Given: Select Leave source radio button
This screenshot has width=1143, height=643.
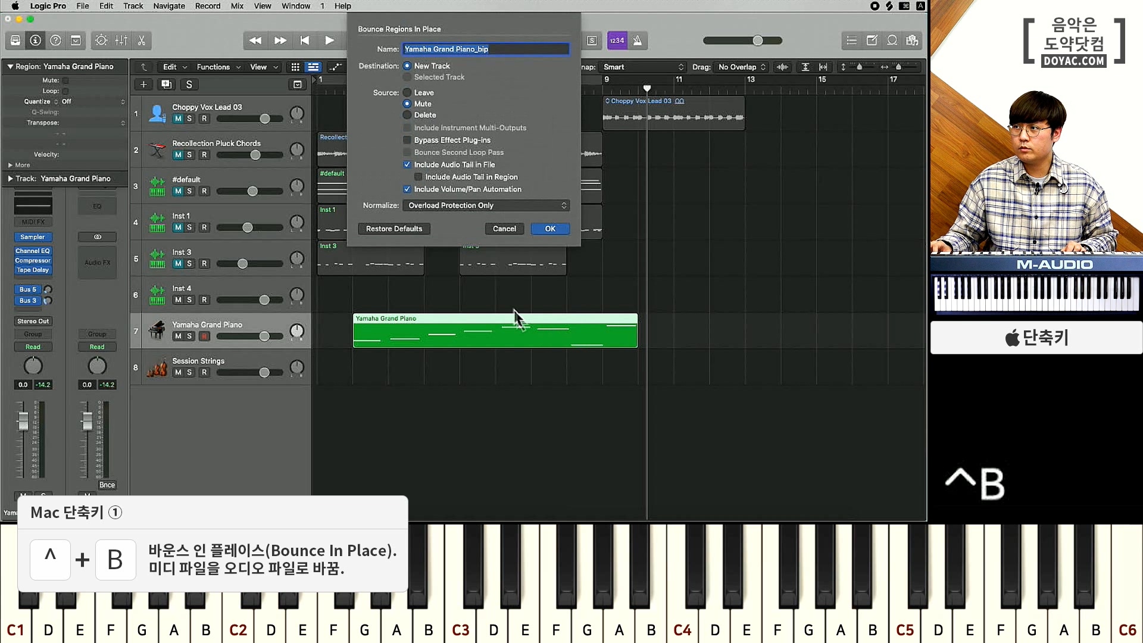Looking at the screenshot, I should point(407,92).
